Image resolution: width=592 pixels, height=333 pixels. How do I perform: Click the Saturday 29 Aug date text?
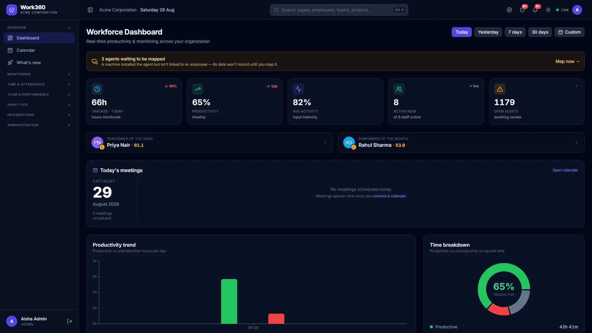click(157, 10)
